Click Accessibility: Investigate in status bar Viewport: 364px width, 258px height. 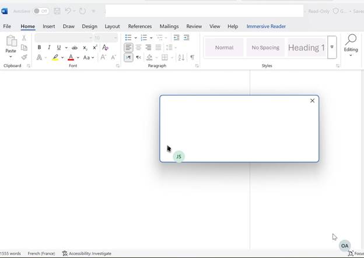(x=86, y=254)
